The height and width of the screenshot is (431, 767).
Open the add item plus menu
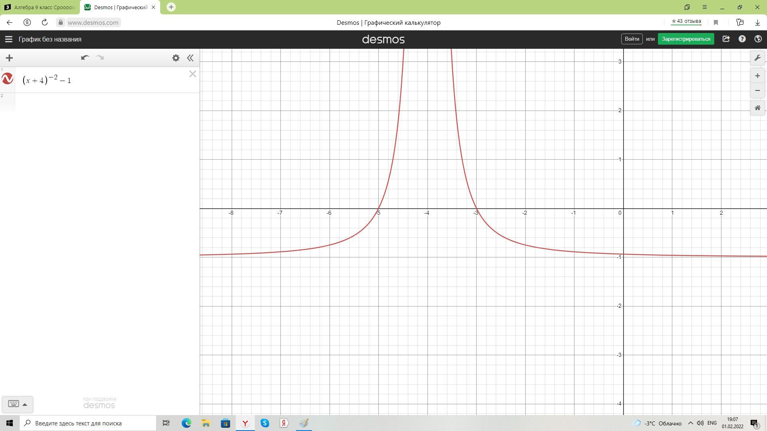tap(9, 58)
